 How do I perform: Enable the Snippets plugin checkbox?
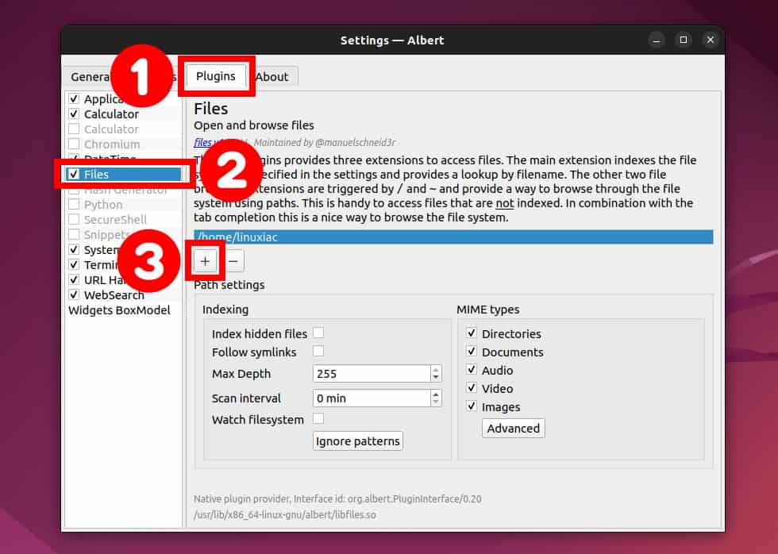[x=74, y=235]
